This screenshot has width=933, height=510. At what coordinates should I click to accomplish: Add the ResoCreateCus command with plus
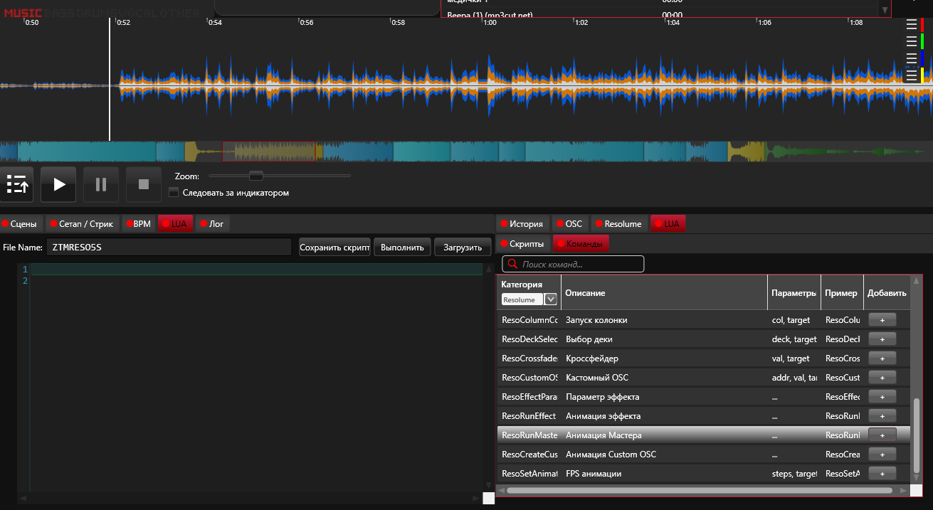tap(882, 455)
